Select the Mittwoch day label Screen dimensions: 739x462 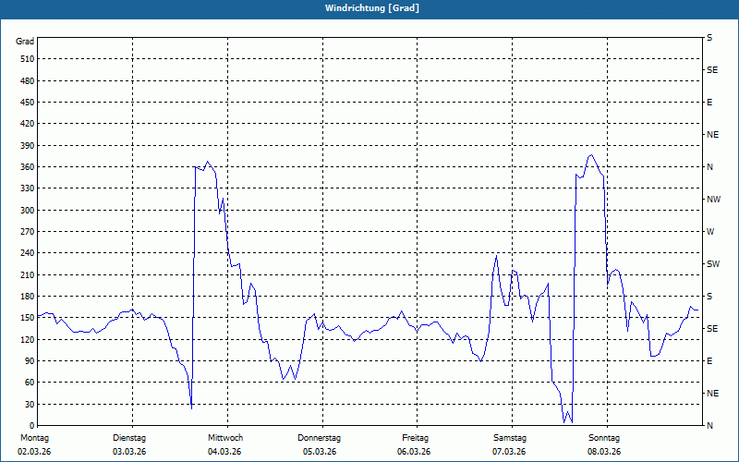(x=224, y=438)
